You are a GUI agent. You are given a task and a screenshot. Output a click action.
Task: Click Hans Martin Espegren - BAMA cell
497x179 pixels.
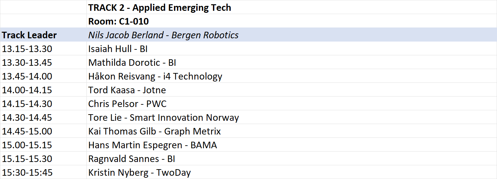pos(292,145)
